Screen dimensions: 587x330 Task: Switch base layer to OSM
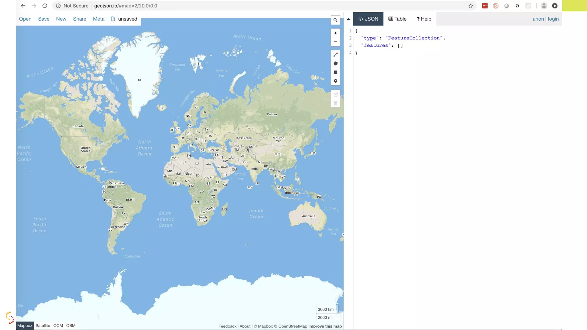[x=71, y=326]
